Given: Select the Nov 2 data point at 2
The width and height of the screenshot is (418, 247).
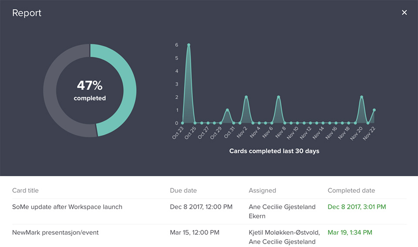Looking at the screenshot, I should (246, 97).
